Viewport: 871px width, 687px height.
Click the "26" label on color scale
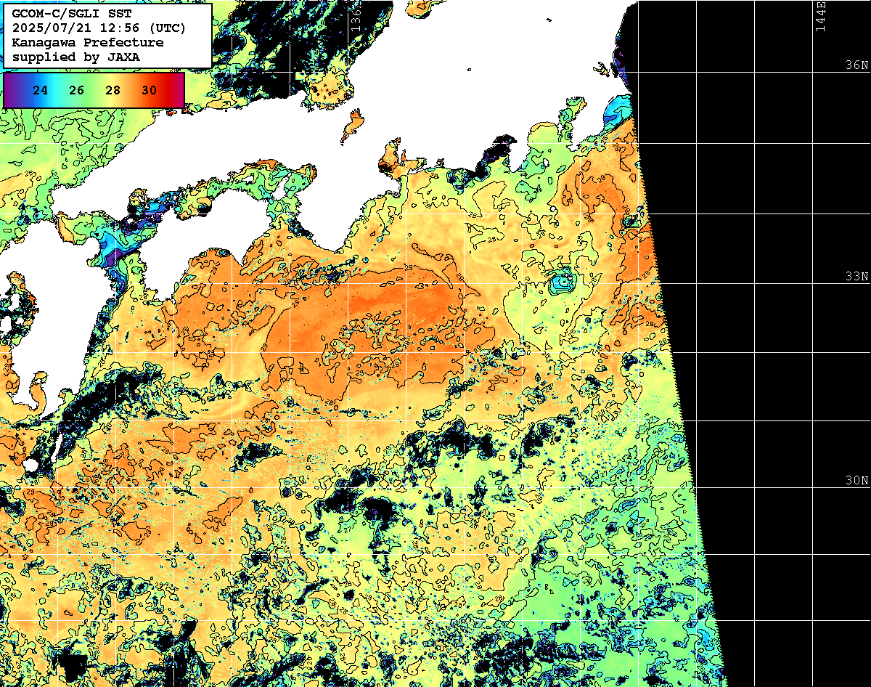[x=77, y=90]
